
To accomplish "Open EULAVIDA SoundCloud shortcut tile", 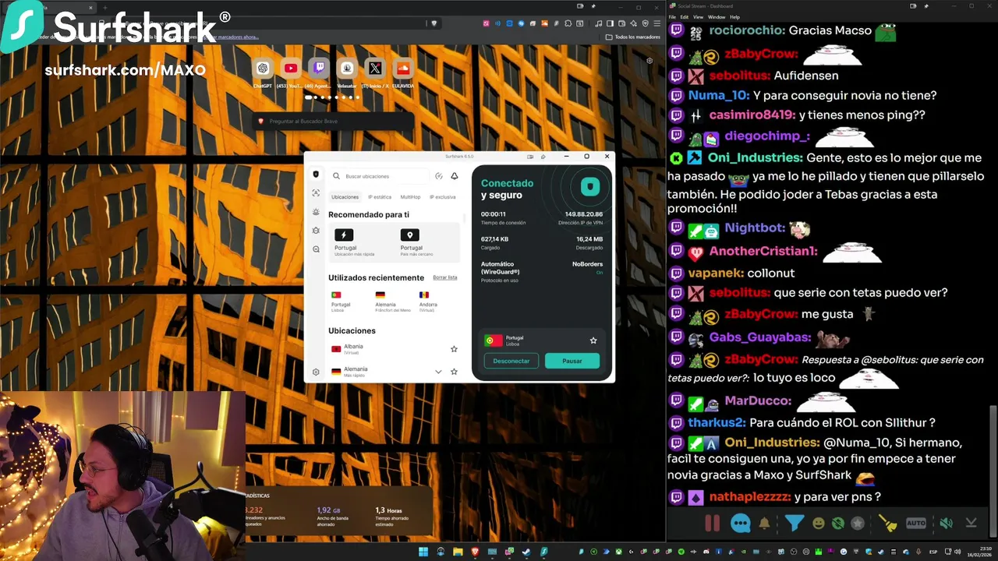I will point(403,69).
